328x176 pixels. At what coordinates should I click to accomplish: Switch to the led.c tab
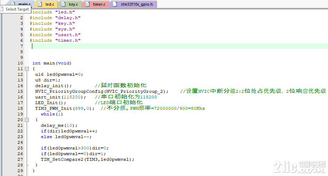46,4
